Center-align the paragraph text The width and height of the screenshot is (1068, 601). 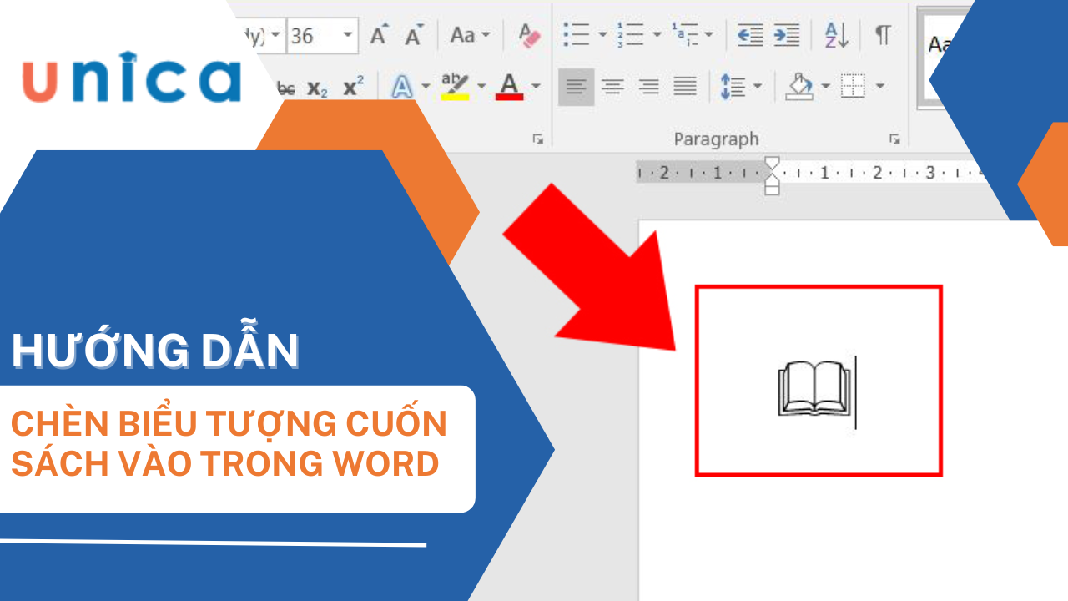[x=612, y=86]
